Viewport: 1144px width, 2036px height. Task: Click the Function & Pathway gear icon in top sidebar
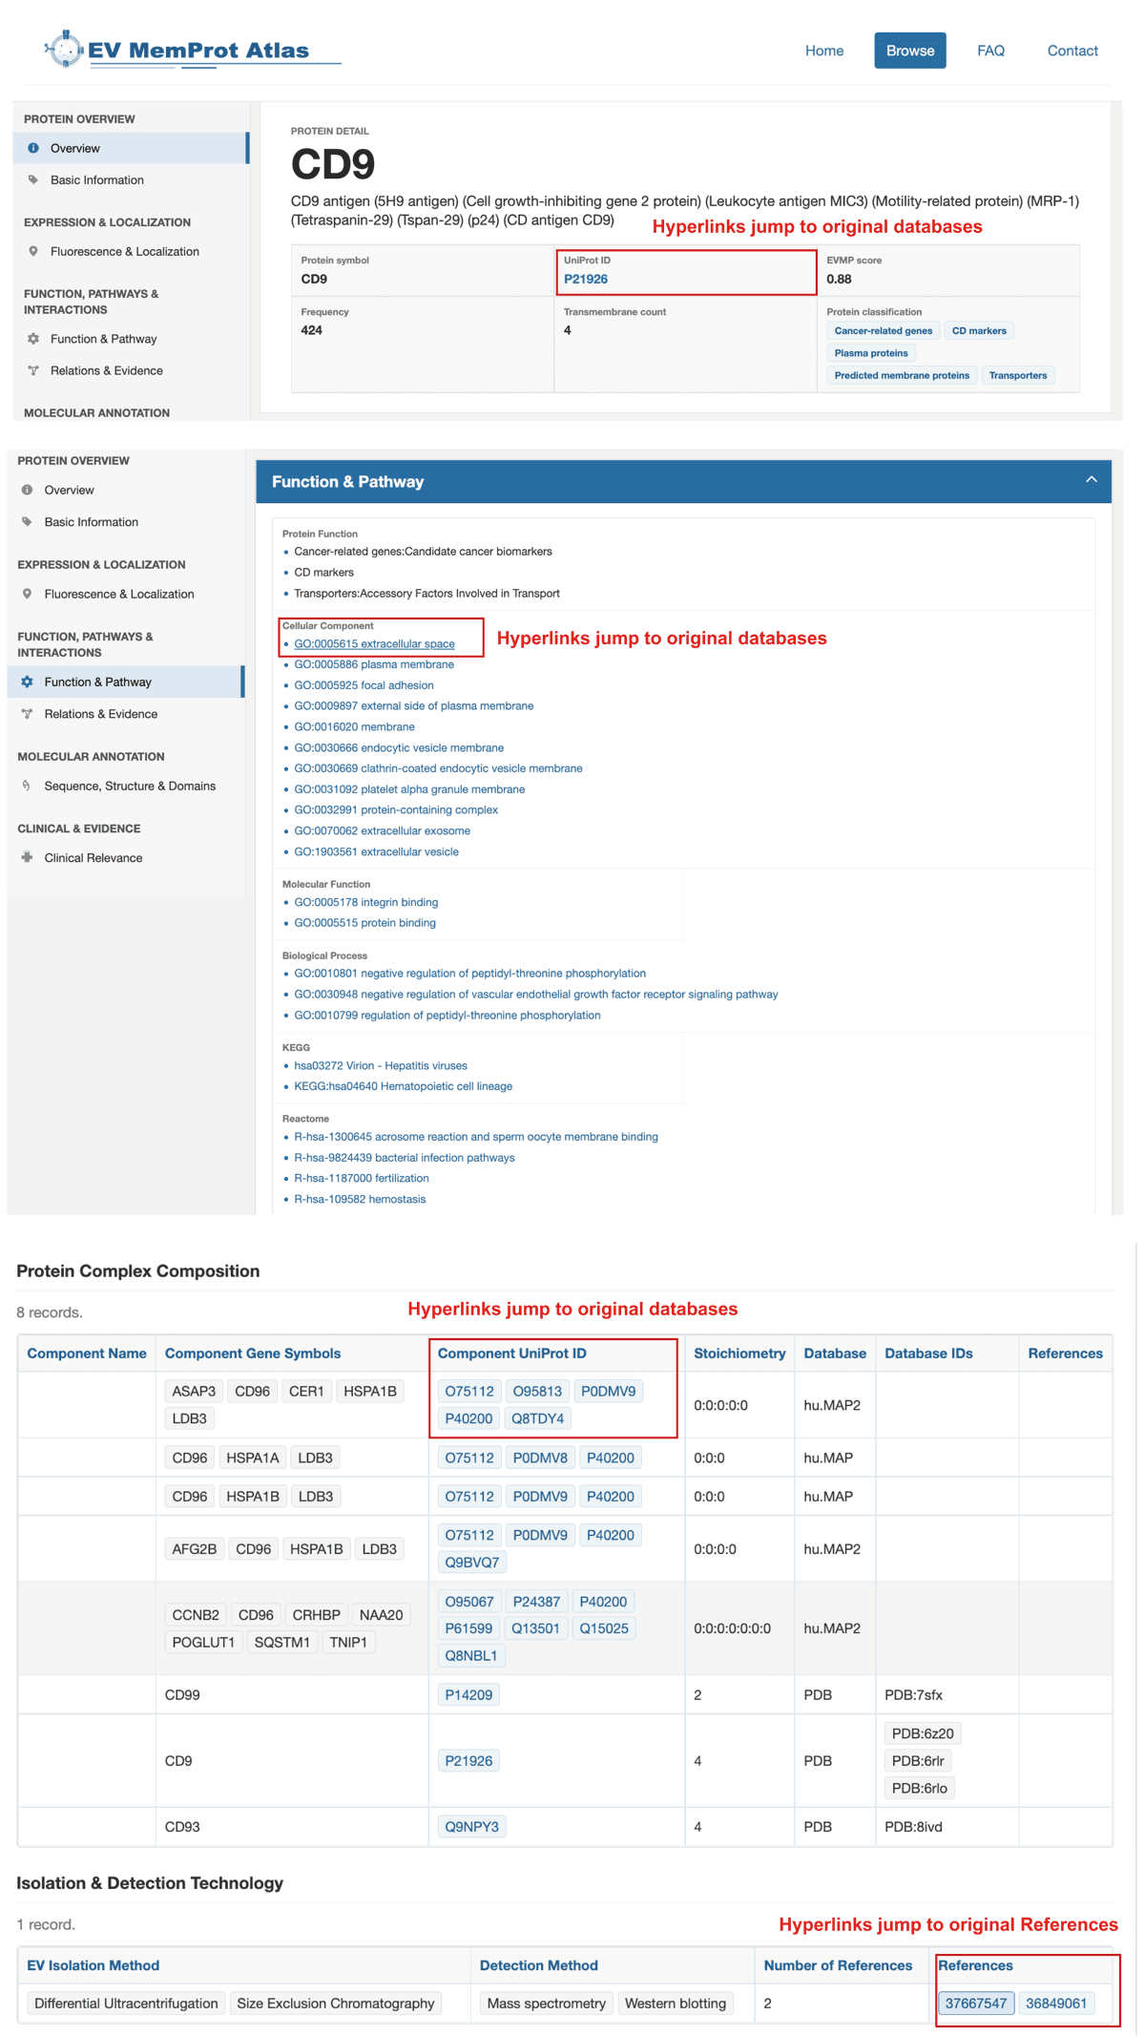[x=33, y=339]
